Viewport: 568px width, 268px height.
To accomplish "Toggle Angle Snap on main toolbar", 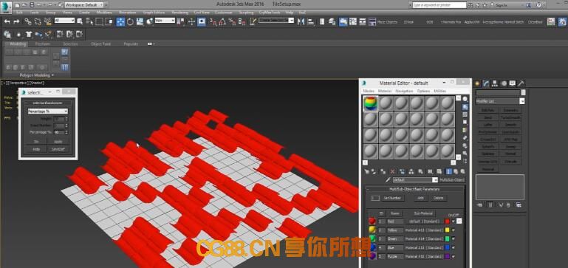I will 222,21.
